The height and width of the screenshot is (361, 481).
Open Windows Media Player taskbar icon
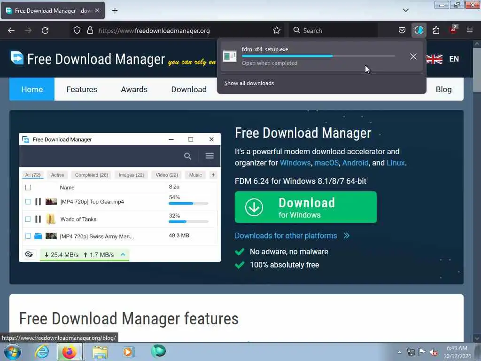[128, 352]
